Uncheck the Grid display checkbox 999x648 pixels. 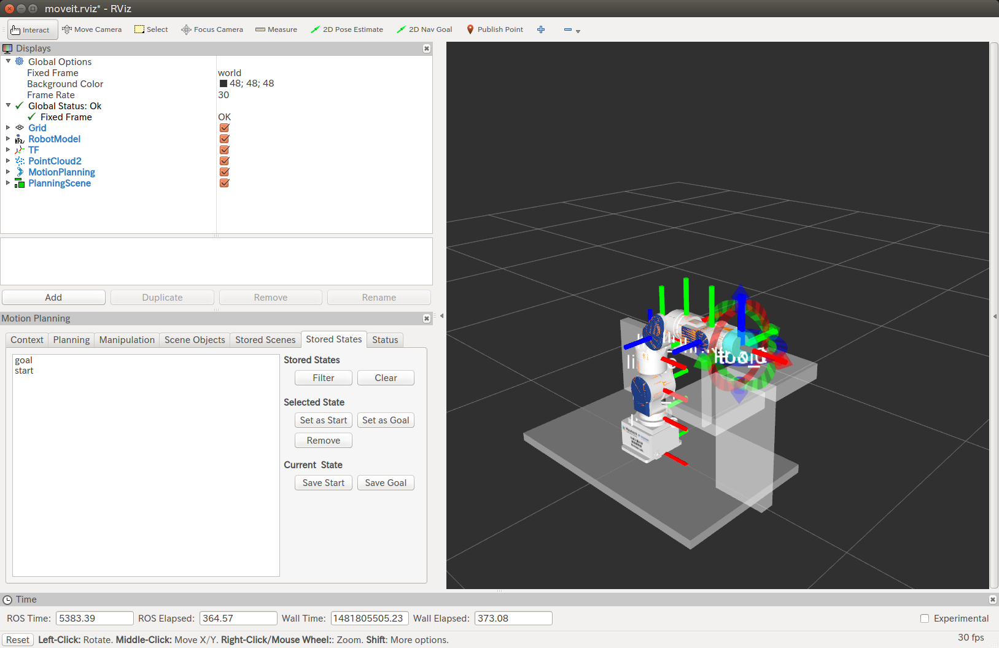click(224, 128)
